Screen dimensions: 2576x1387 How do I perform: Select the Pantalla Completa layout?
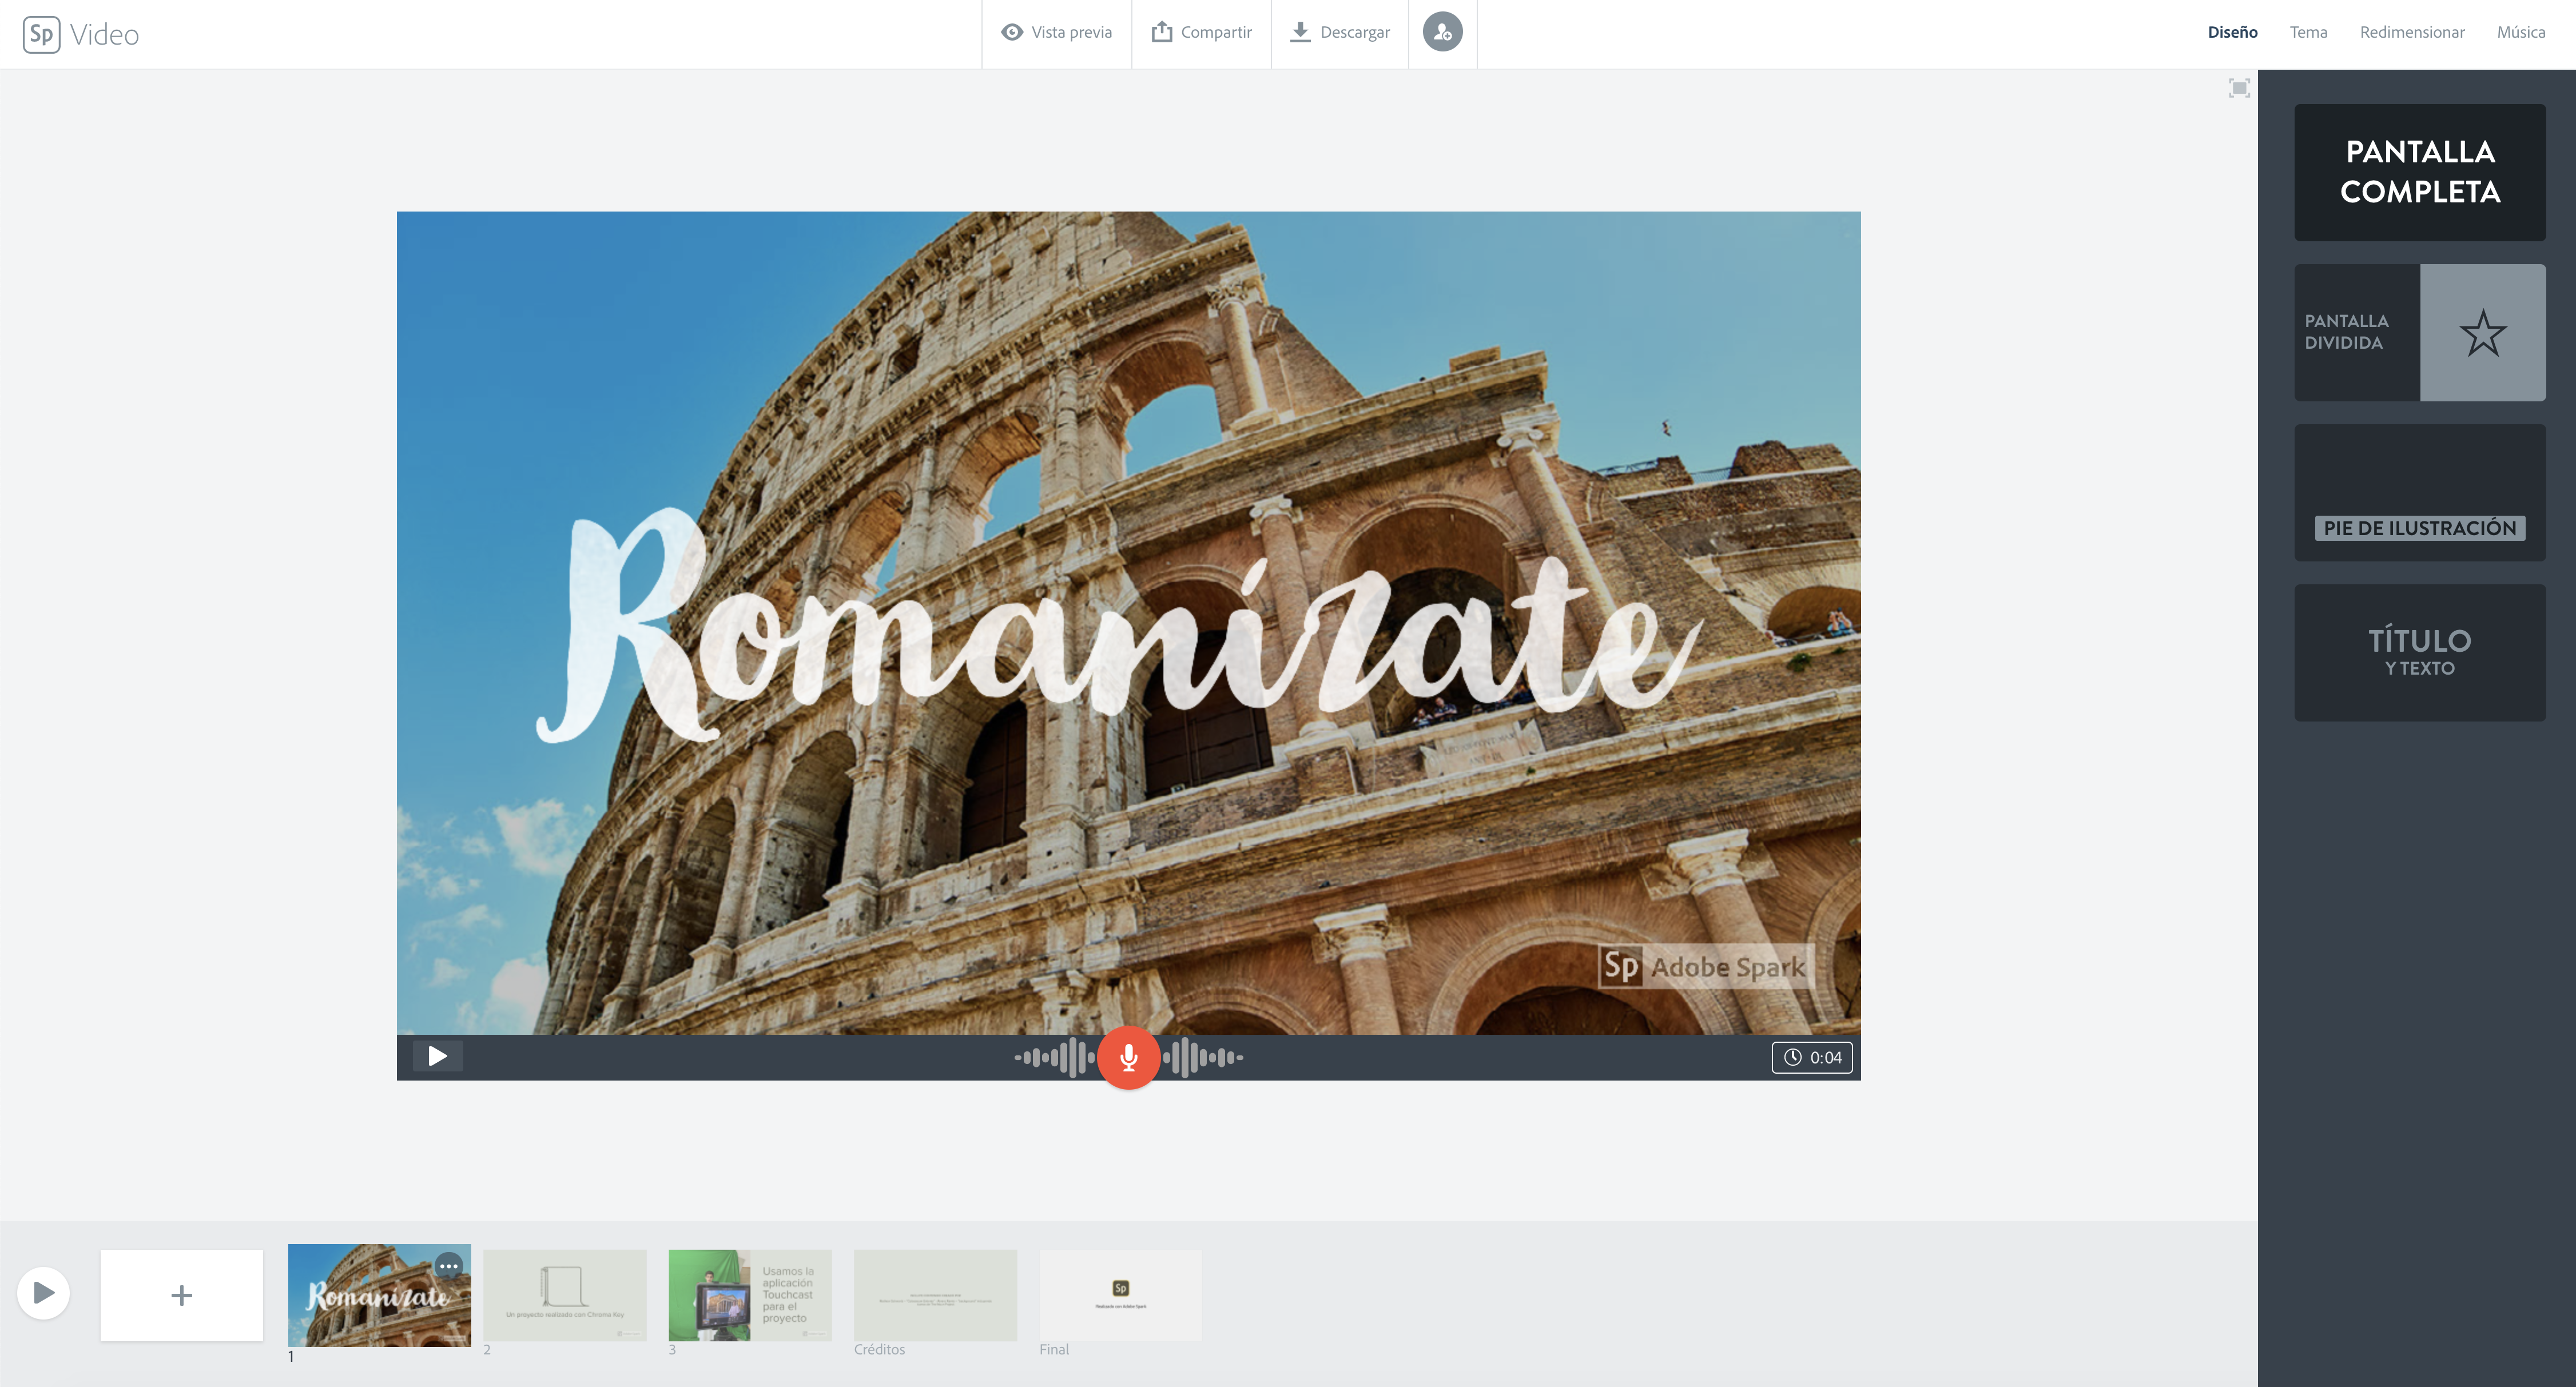click(2419, 172)
